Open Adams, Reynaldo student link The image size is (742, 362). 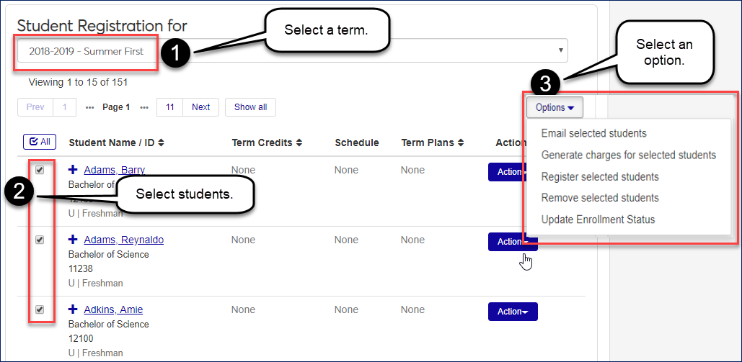click(123, 240)
